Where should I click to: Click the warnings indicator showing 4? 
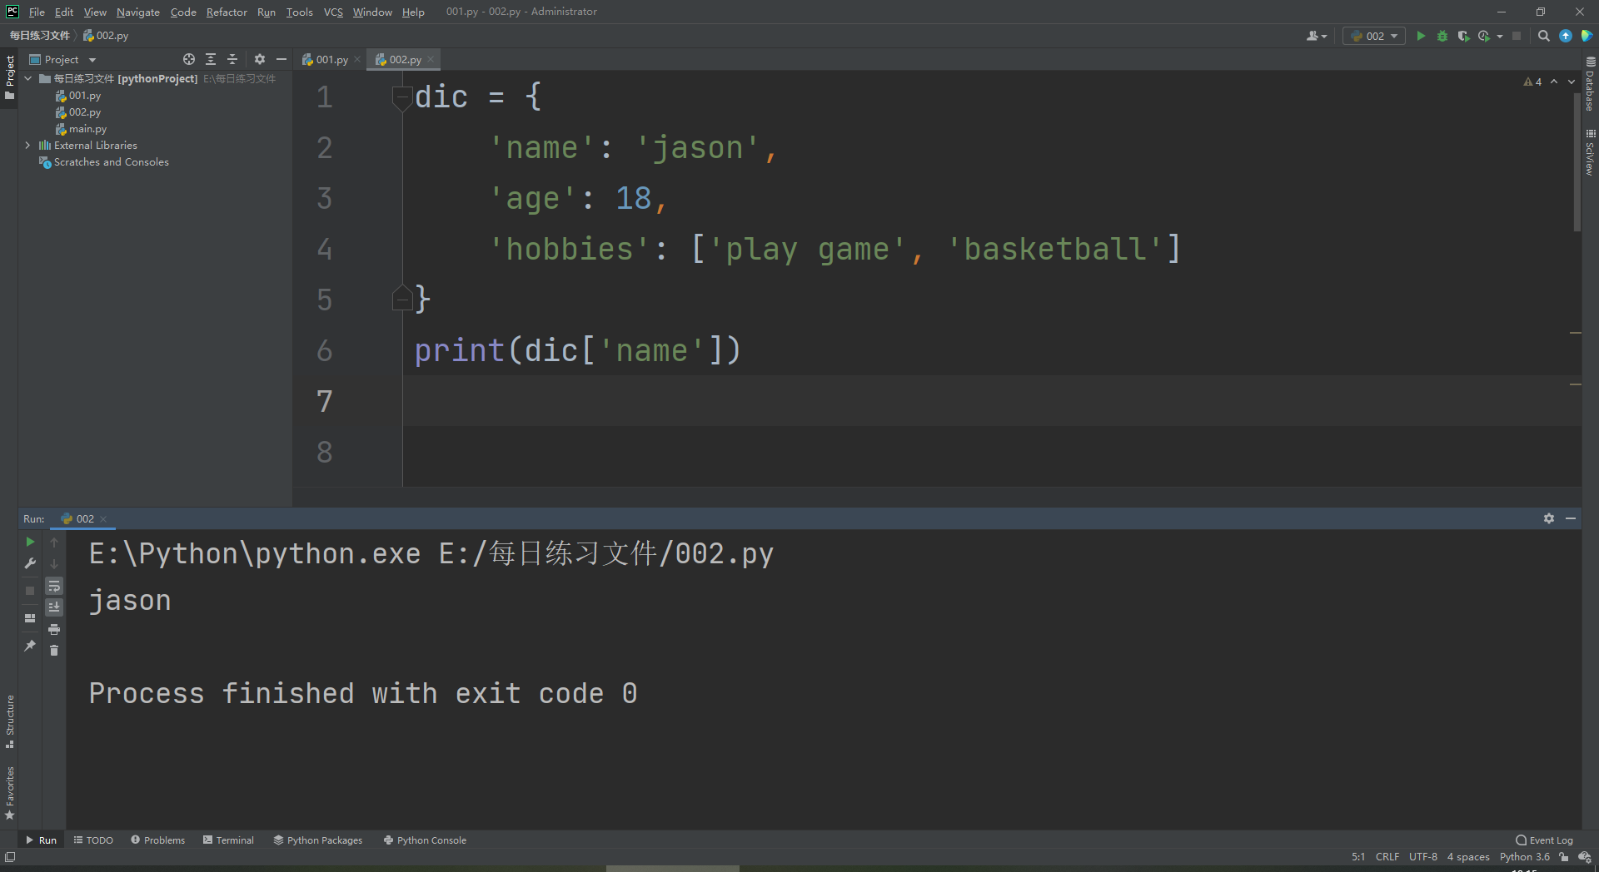1532,82
